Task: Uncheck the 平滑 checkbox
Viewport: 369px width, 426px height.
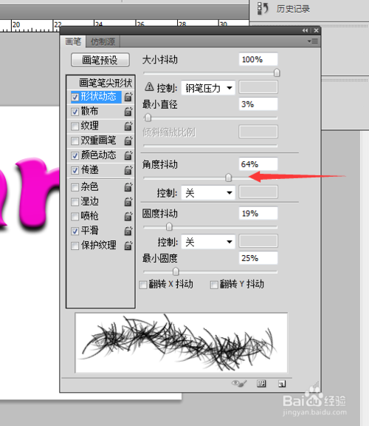Action: [75, 231]
